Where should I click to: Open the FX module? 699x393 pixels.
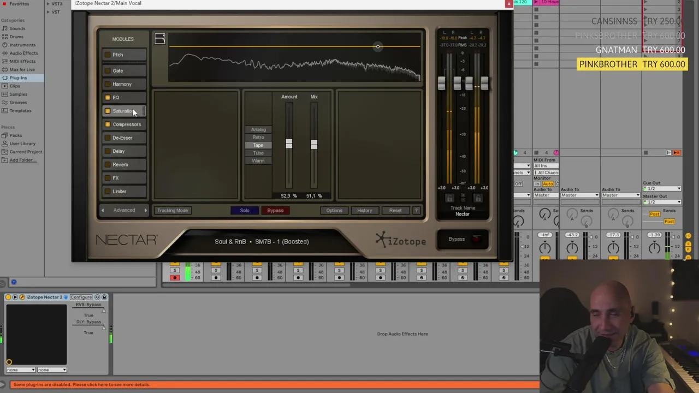pos(124,178)
